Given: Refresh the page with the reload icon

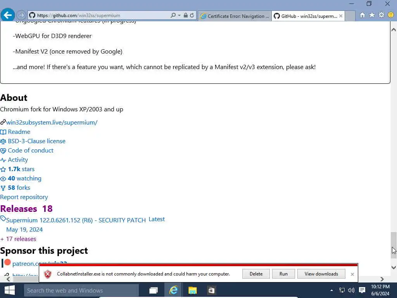Looking at the screenshot, I should coord(192,15).
